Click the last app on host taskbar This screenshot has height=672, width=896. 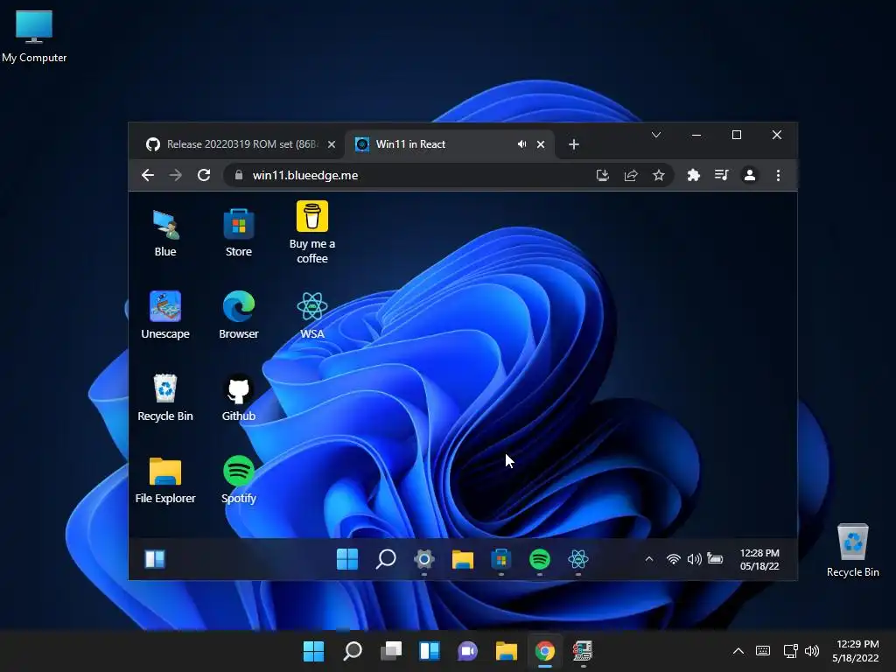(x=583, y=651)
